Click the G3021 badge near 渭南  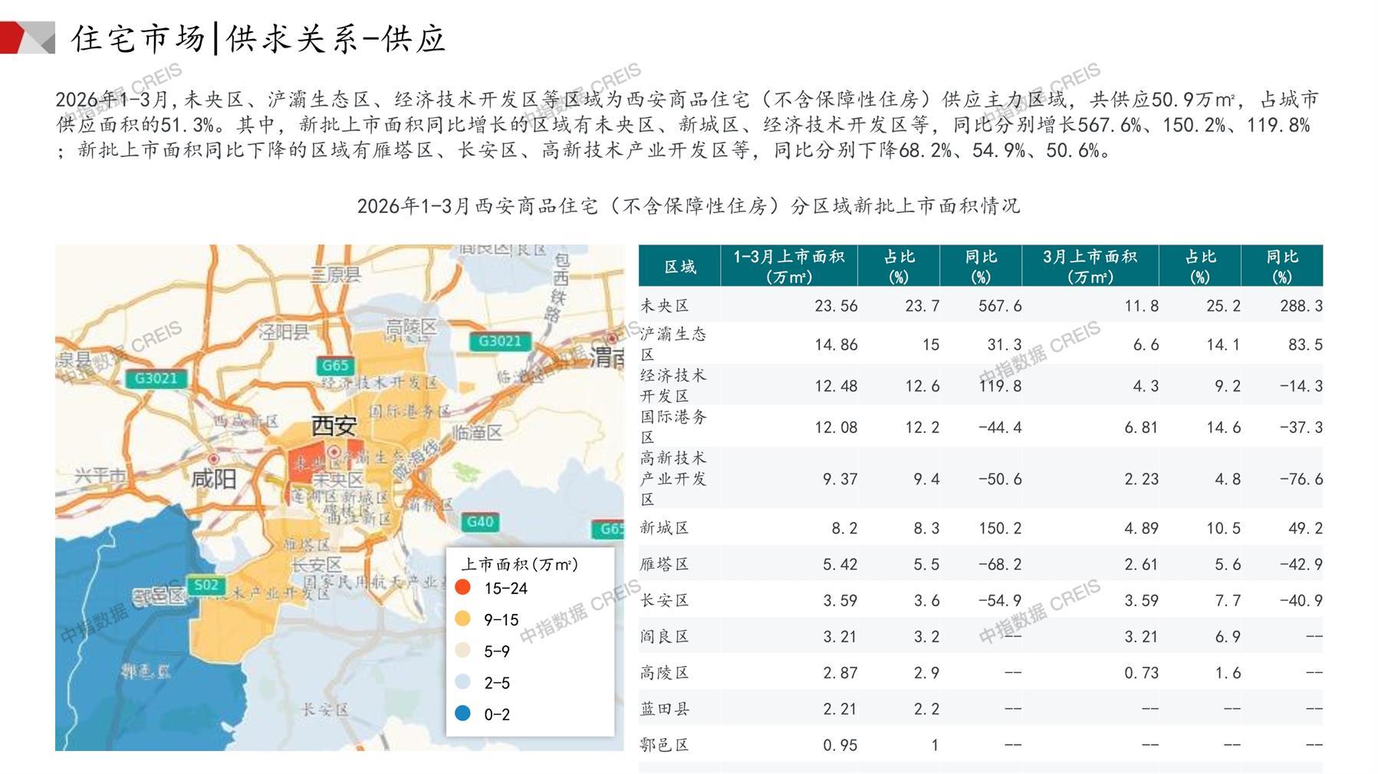tap(499, 341)
